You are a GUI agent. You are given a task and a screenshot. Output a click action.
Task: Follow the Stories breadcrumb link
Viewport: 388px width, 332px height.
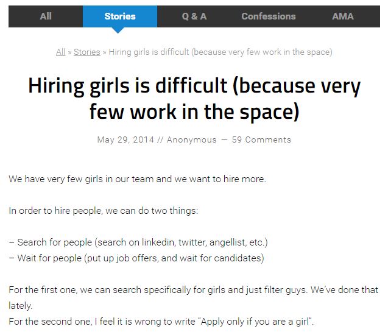(x=87, y=52)
